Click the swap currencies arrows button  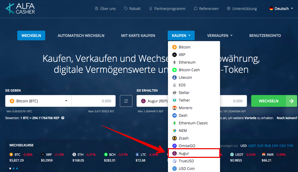(x=126, y=101)
